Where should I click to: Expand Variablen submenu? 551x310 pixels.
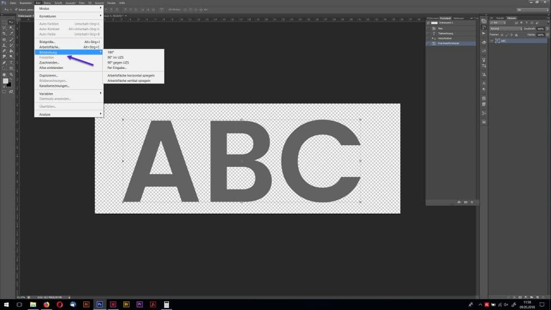69,94
